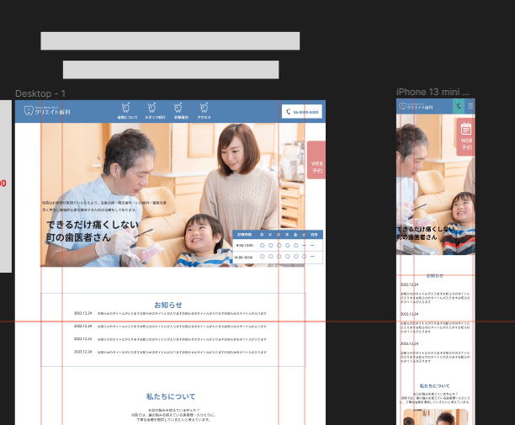Click the クリエイト歯科 logo in iPhone header
Image resolution: width=515 pixels, height=425 pixels.
[x=417, y=106]
